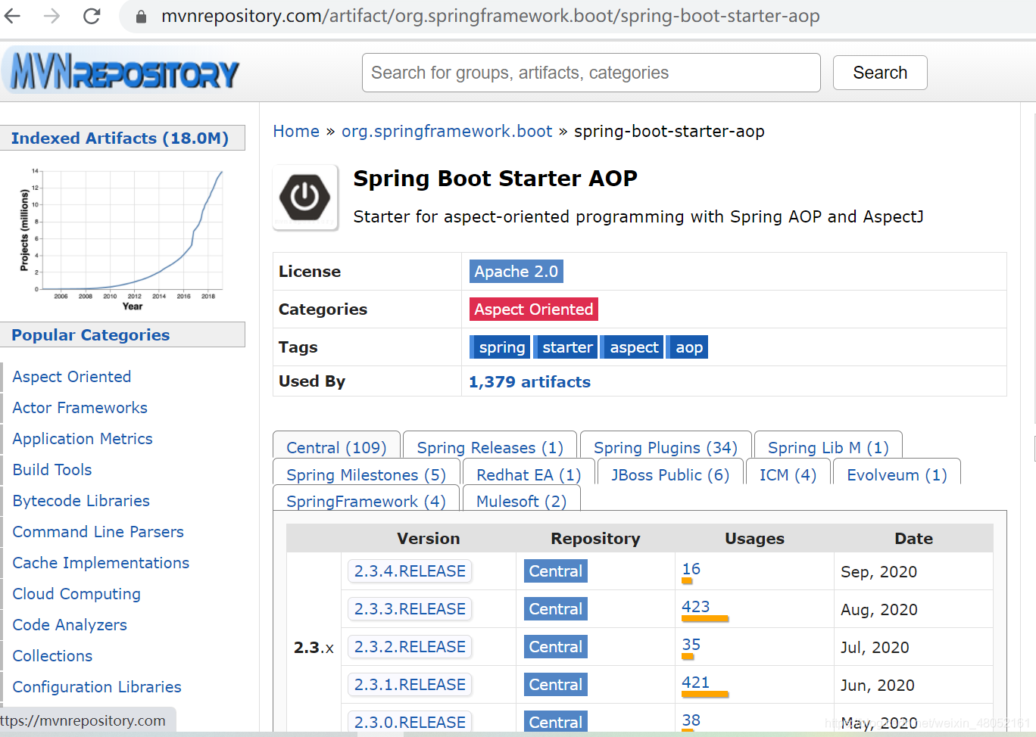Open version 2.3.0.RELEASE
This screenshot has height=737, width=1036.
click(410, 722)
